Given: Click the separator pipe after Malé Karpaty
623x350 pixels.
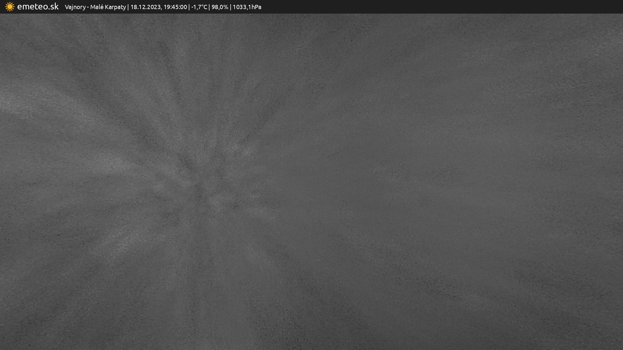Looking at the screenshot, I should tap(128, 7).
